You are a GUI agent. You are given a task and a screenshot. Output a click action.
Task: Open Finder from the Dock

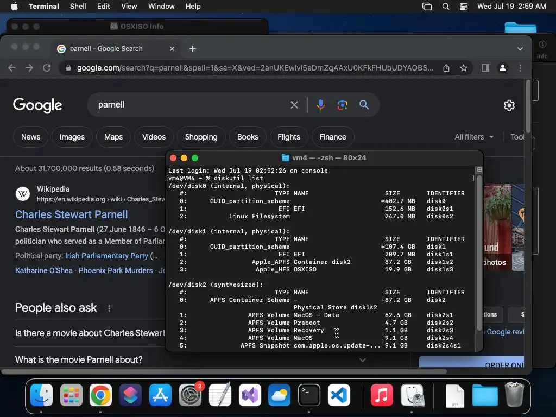pyautogui.click(x=41, y=395)
